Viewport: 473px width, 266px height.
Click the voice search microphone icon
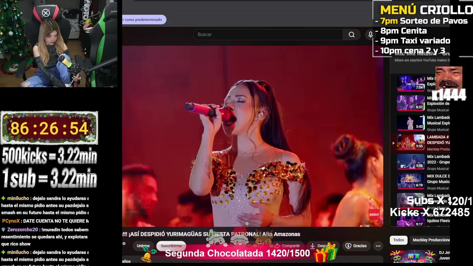click(x=370, y=34)
